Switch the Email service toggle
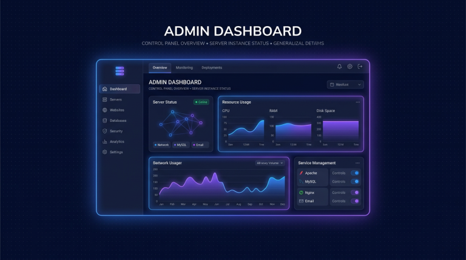This screenshot has width=466, height=260. (x=355, y=201)
